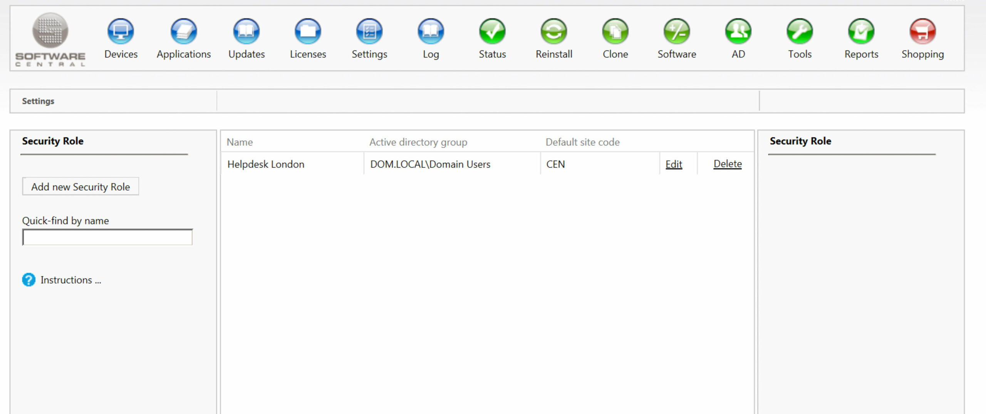The height and width of the screenshot is (414, 986).
Task: Click Delete for Helpdesk London role
Action: tap(728, 164)
